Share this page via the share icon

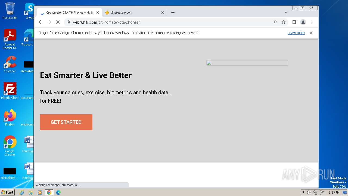(275, 22)
